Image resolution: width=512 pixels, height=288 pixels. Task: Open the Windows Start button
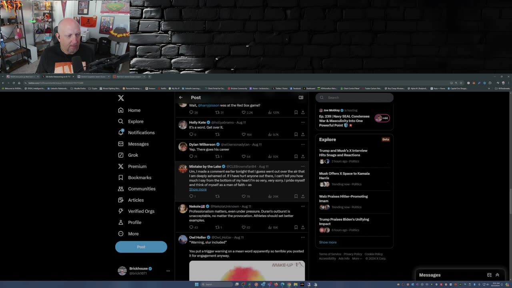click(x=197, y=284)
